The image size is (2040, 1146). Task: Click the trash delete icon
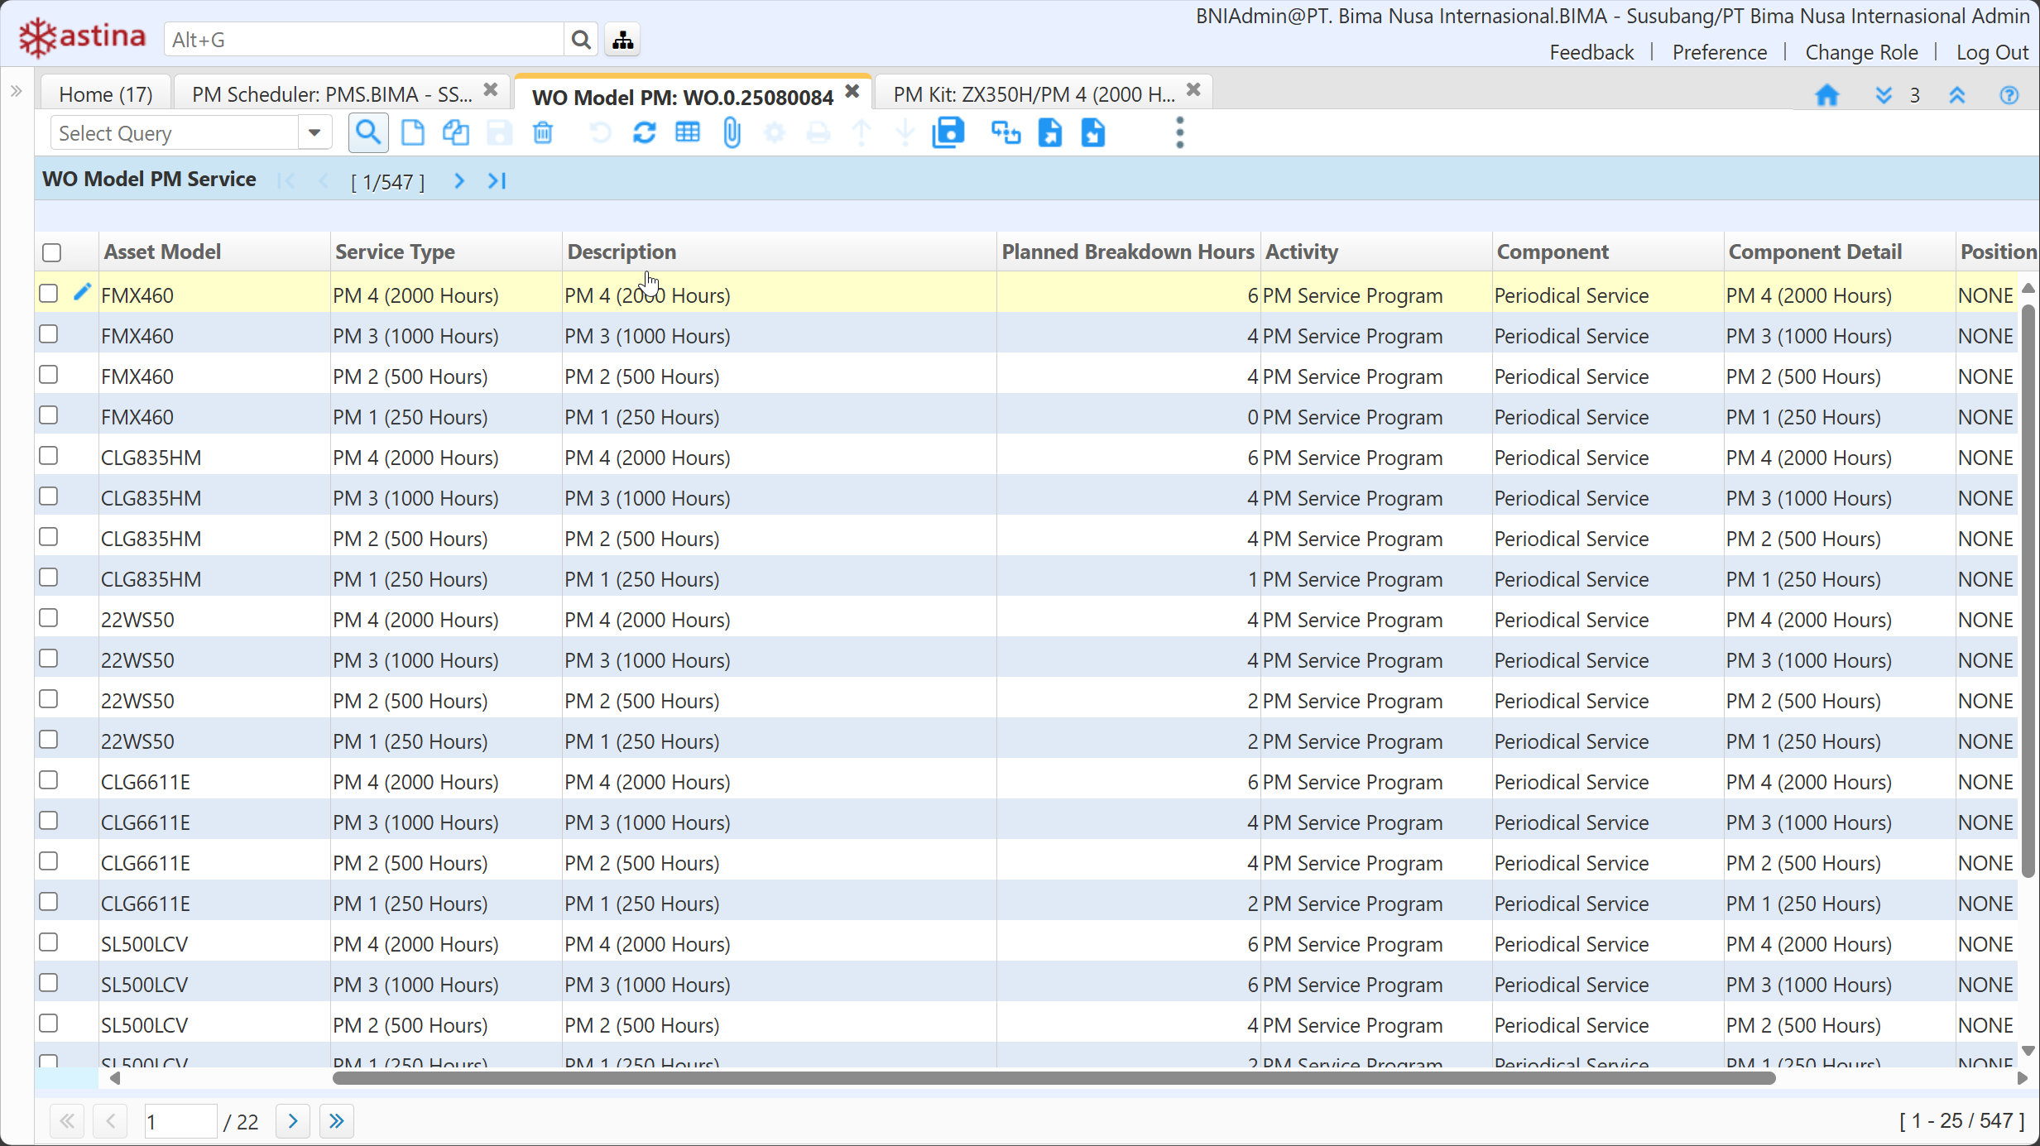[x=543, y=133]
